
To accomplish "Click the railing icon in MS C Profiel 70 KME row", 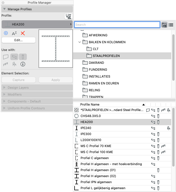I will [x=163, y=146].
